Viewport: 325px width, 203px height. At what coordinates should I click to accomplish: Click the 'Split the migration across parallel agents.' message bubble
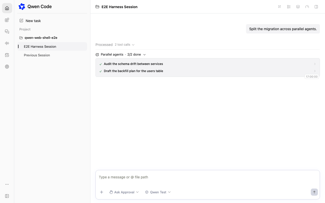(283, 29)
